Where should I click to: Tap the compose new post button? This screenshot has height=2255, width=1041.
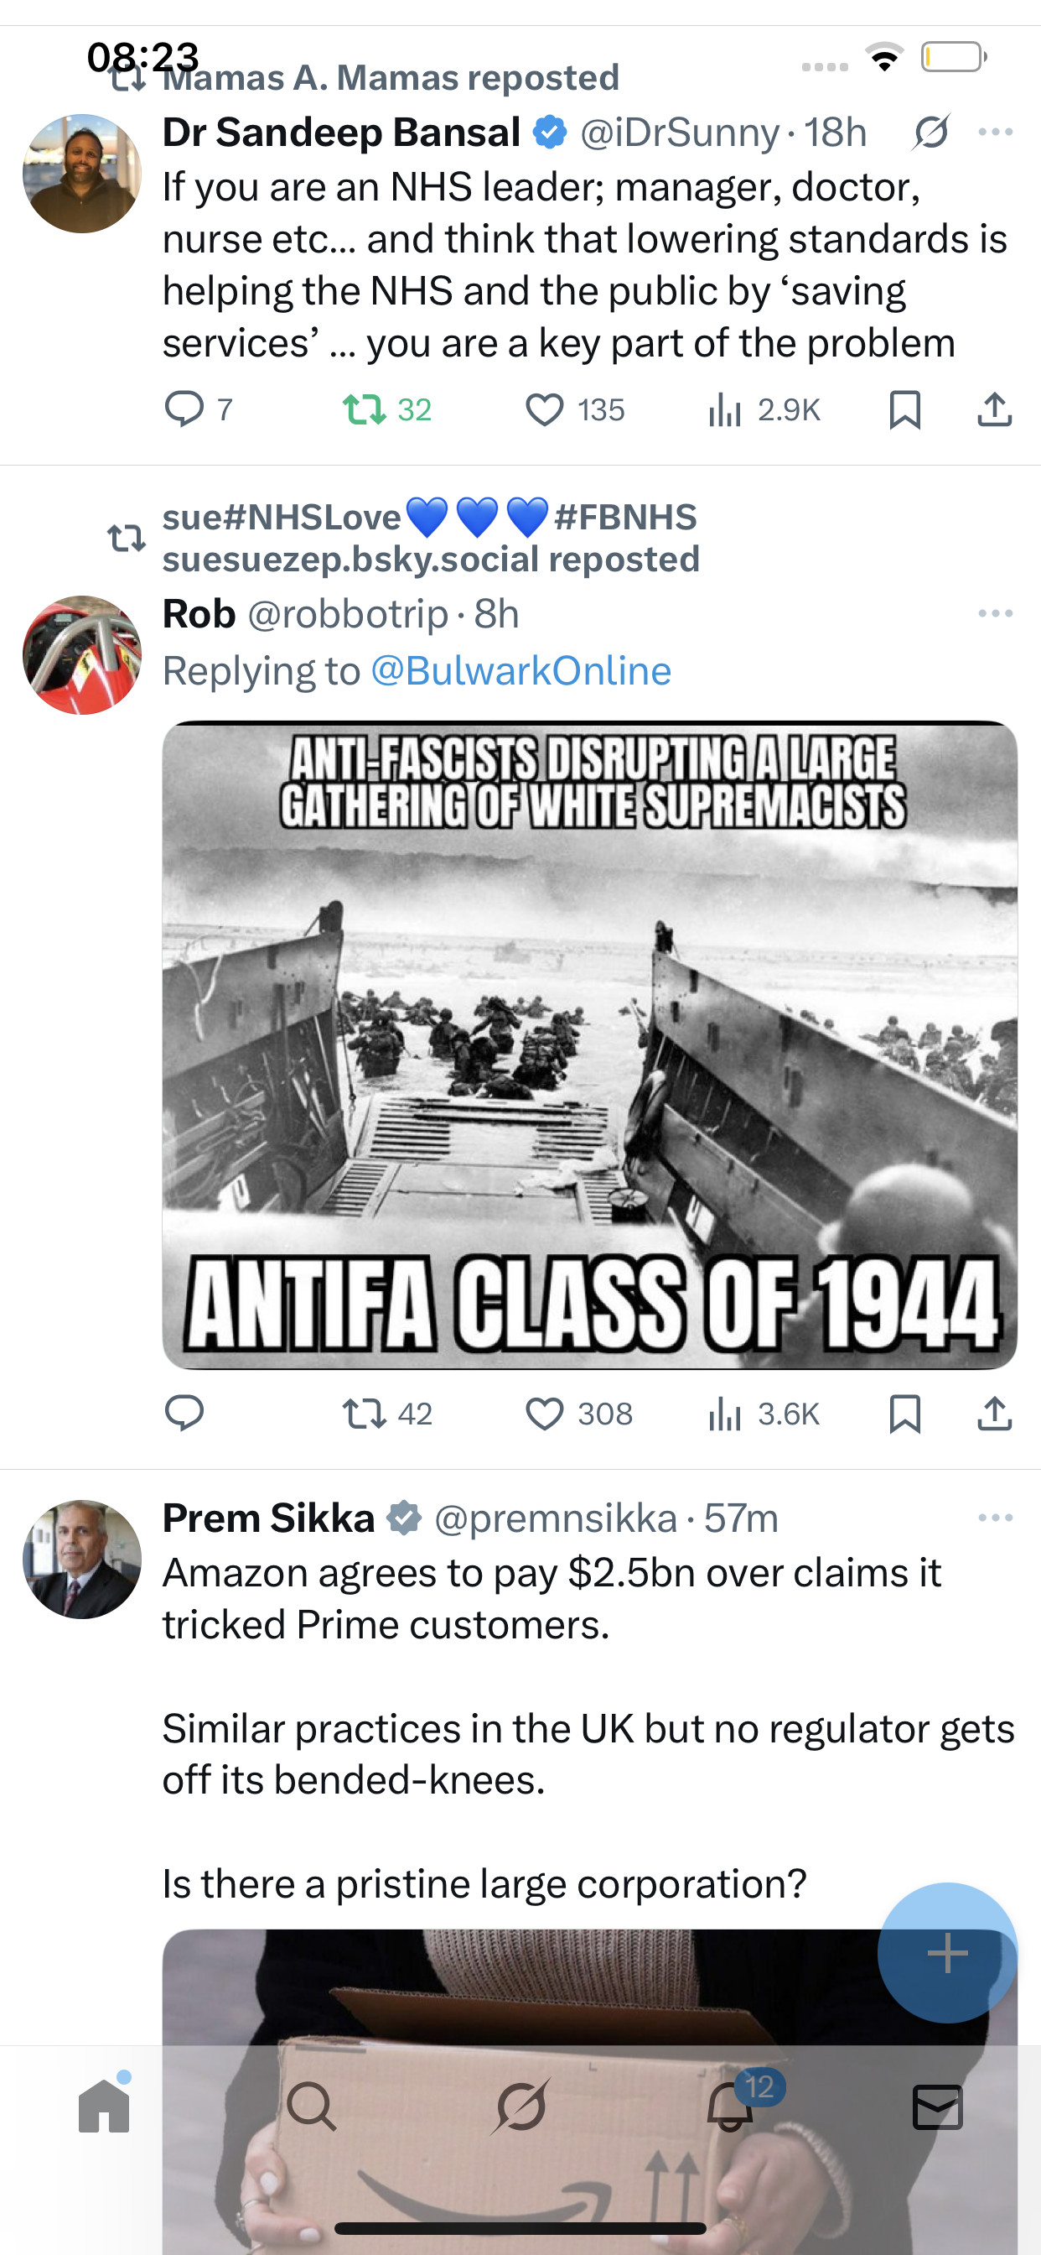coord(946,1952)
